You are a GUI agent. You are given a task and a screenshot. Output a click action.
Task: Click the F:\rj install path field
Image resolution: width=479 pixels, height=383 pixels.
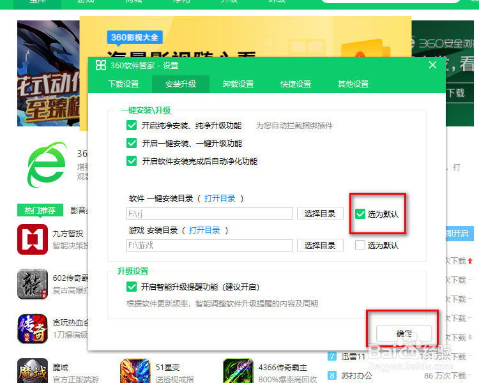point(209,213)
